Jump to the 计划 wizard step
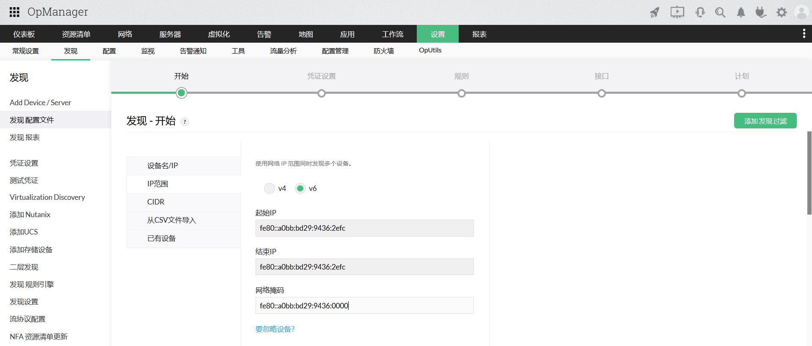This screenshot has width=812, height=346. 742,93
